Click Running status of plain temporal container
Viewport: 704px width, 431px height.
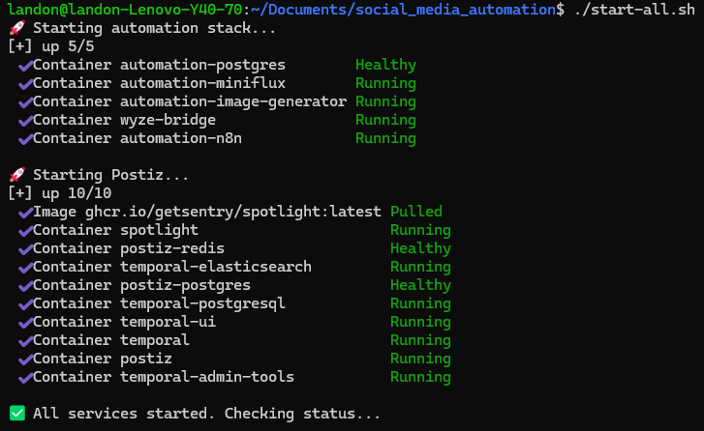coord(420,340)
